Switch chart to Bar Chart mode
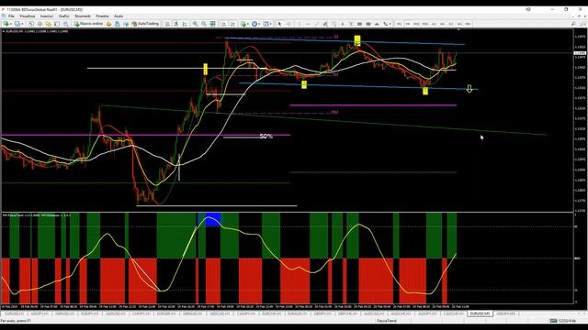The image size is (588, 330). click(x=167, y=24)
